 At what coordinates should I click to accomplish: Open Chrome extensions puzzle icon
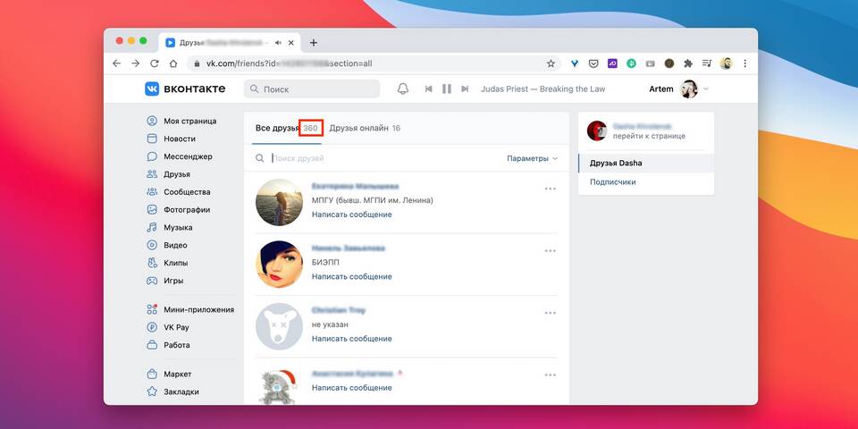[688, 63]
